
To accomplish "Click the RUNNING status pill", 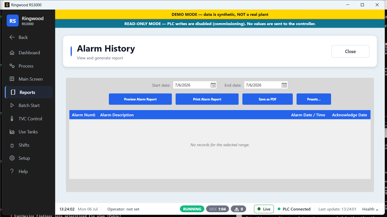I will (192, 209).
